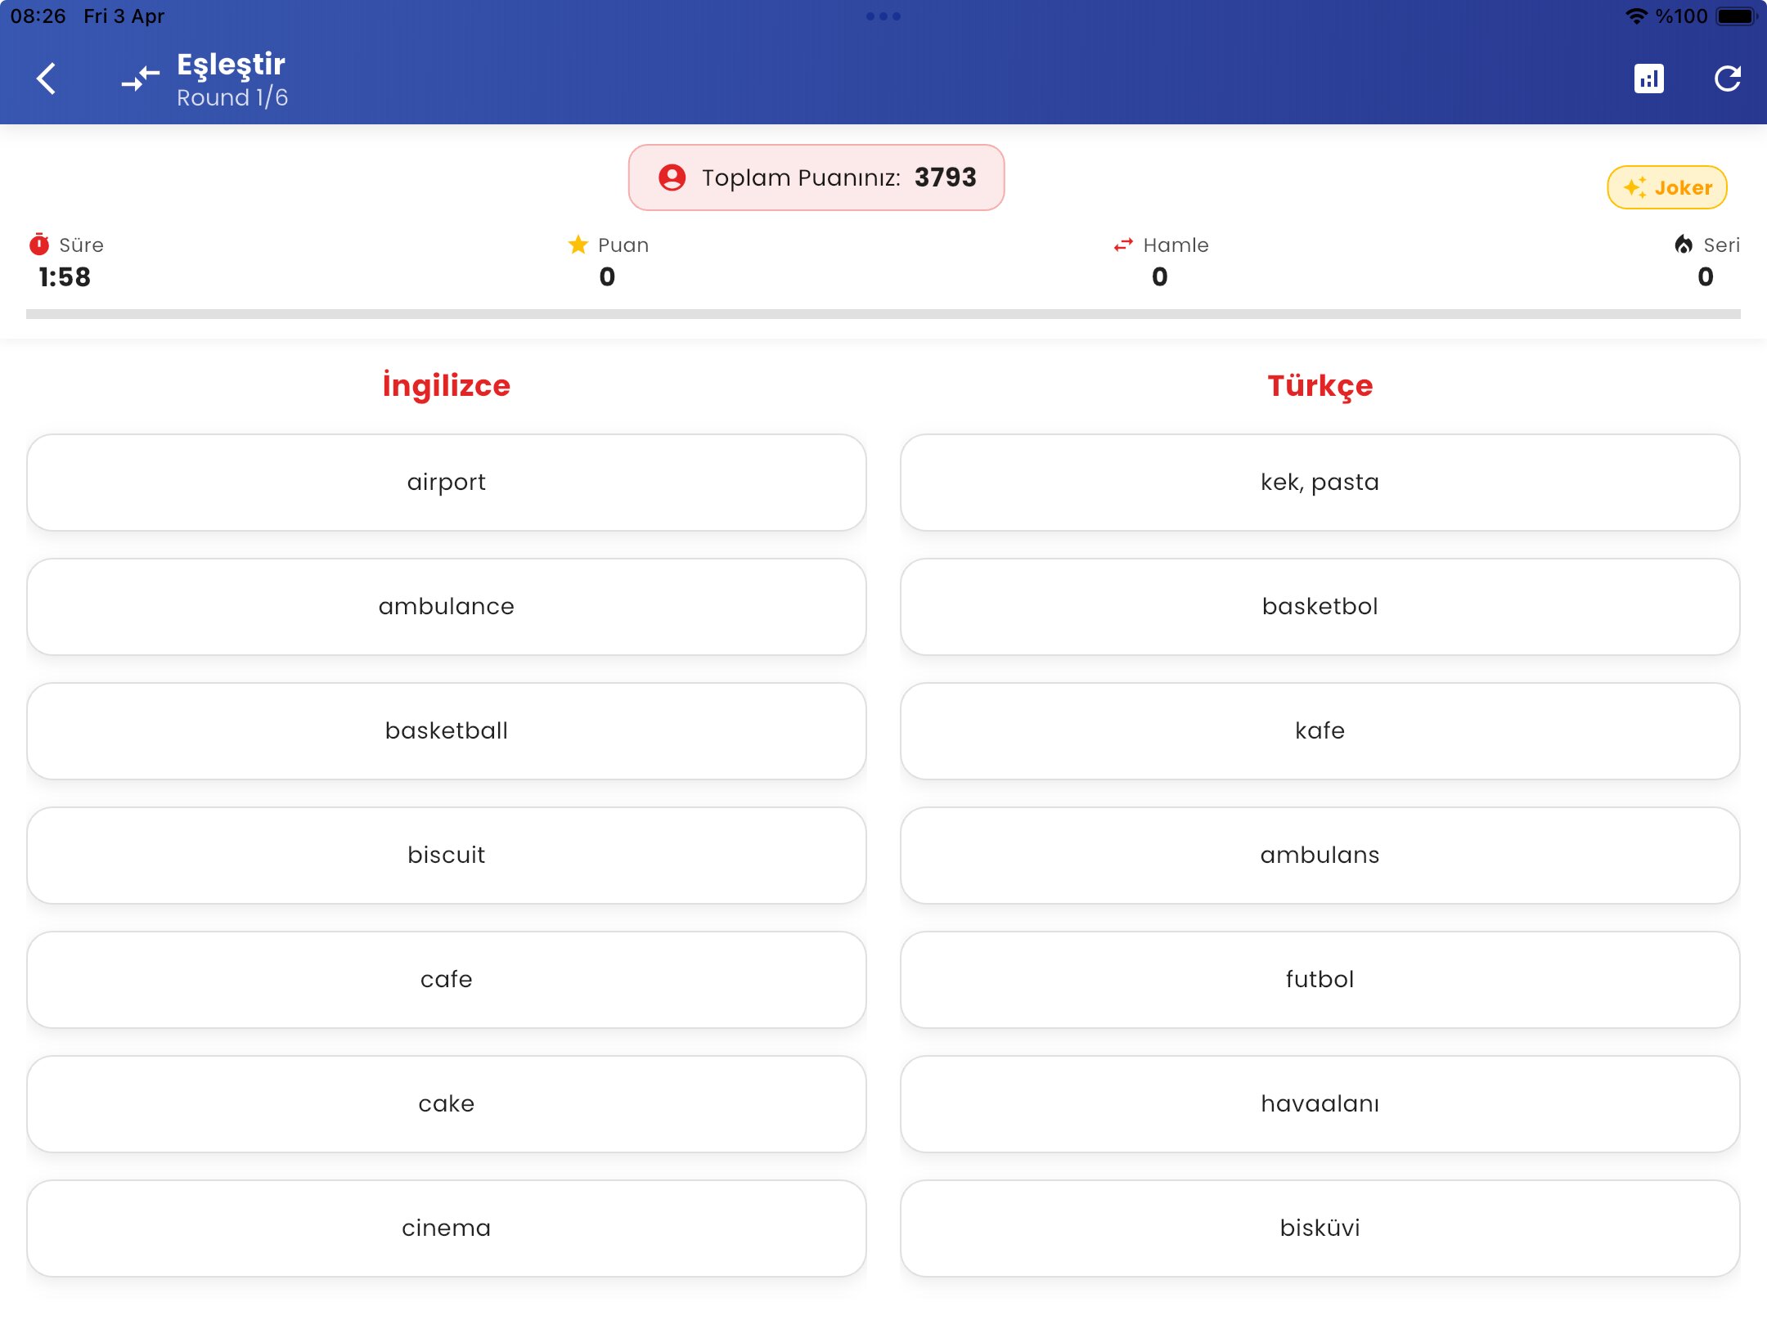Viewport: 1767px width, 1325px height.
Task: Use the Joker button
Action: [x=1666, y=187]
